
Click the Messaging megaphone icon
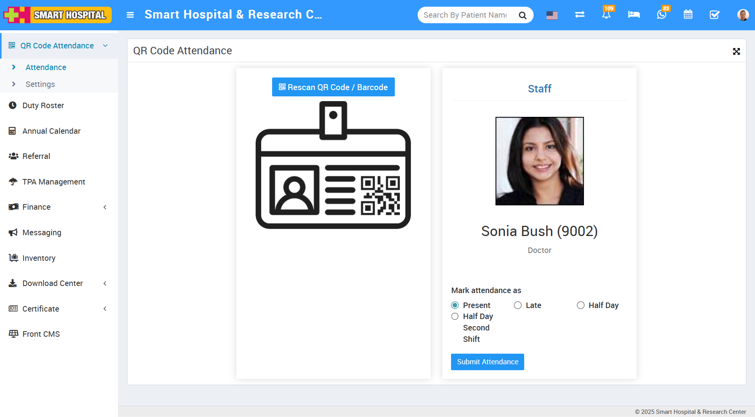13,232
